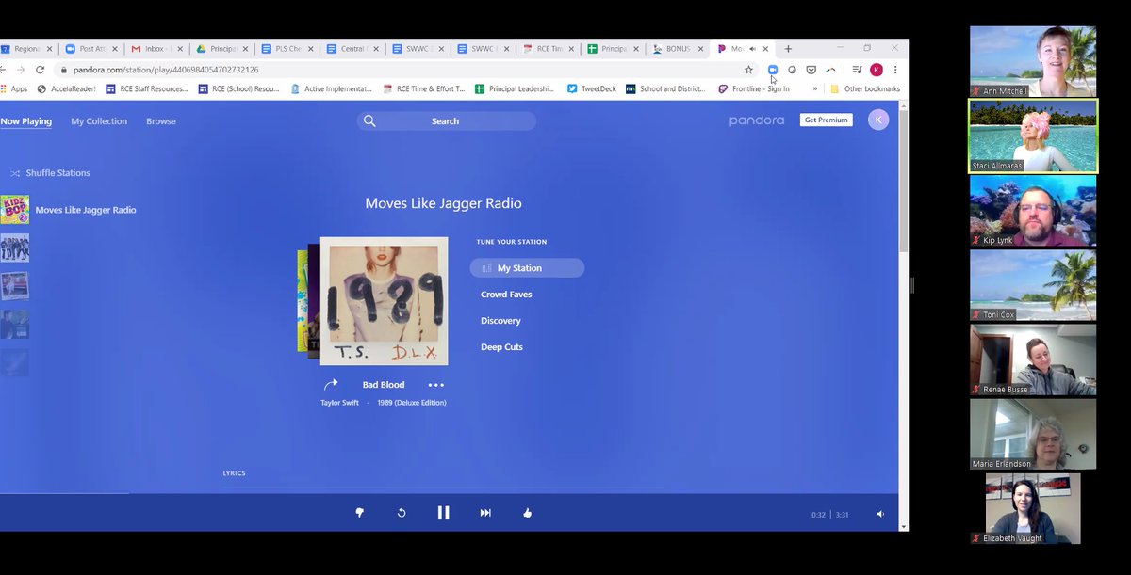
Task: Click the search magnifying glass
Action: pos(369,120)
